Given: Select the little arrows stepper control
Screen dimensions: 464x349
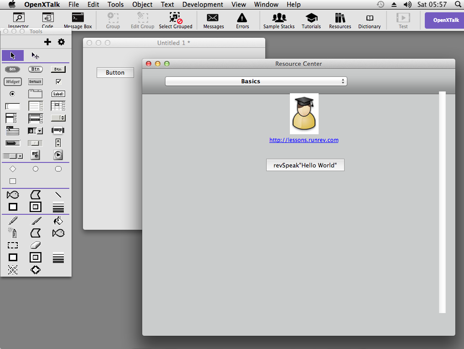Looking at the screenshot, I should click(58, 143).
